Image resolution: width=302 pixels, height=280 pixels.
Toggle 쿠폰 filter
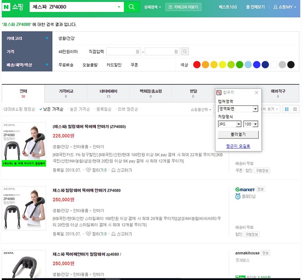pos(134,65)
